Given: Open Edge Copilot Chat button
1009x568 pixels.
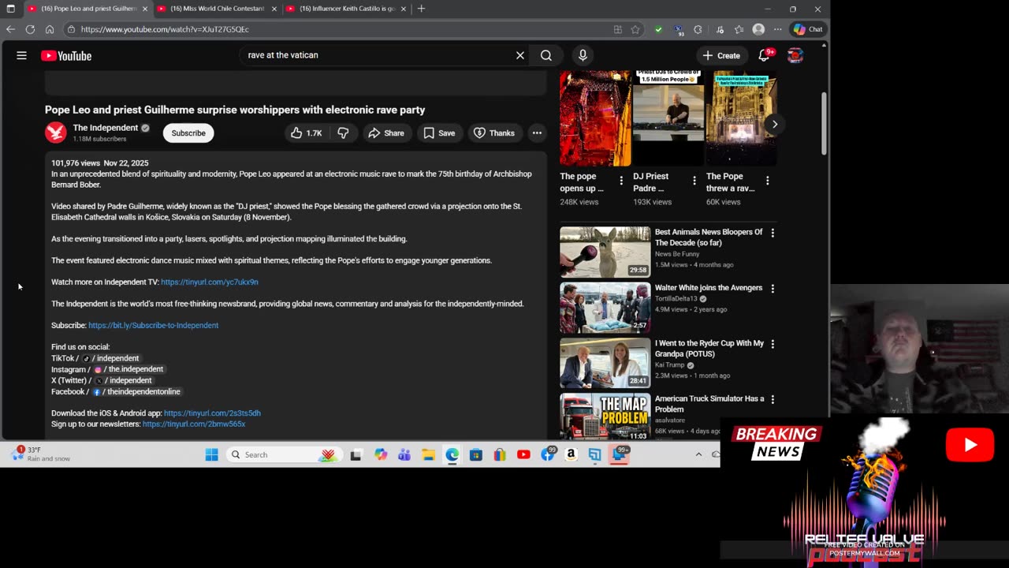Looking at the screenshot, I should 808,29.
